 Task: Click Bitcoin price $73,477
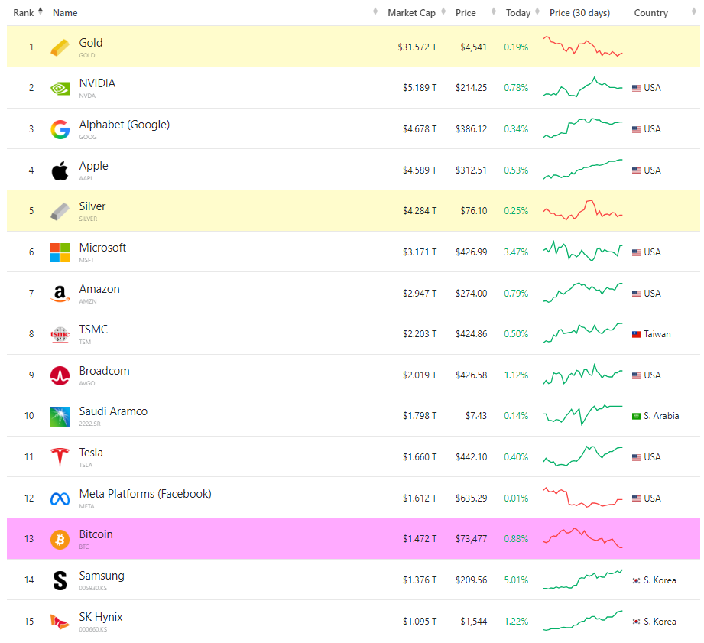[x=471, y=539]
